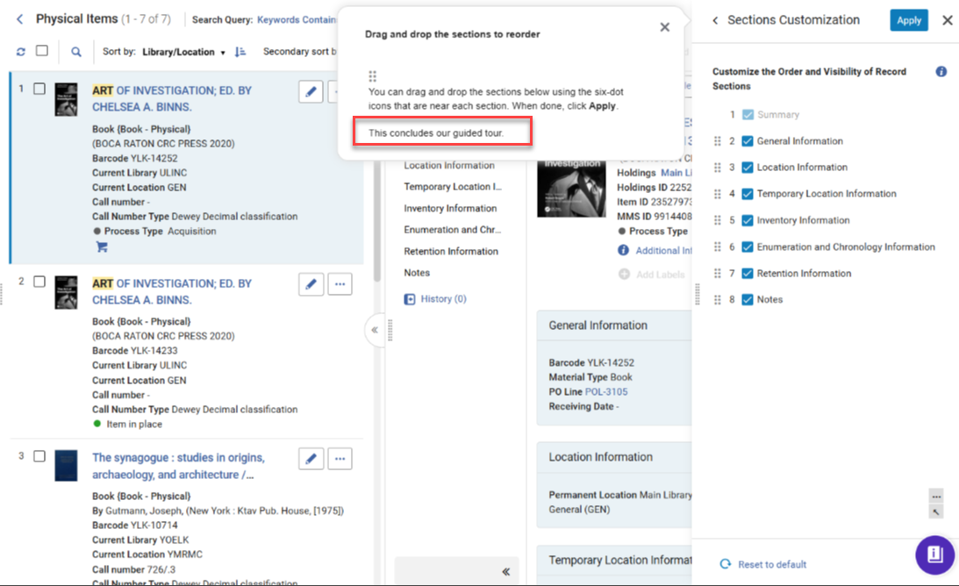Viewport: 959px width, 586px height.
Task: Toggle Enumeration and Chronology Information checkbox
Action: point(748,247)
